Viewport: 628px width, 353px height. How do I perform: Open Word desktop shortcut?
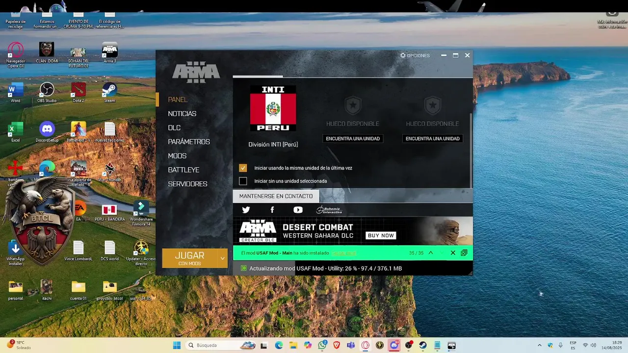tap(16, 93)
